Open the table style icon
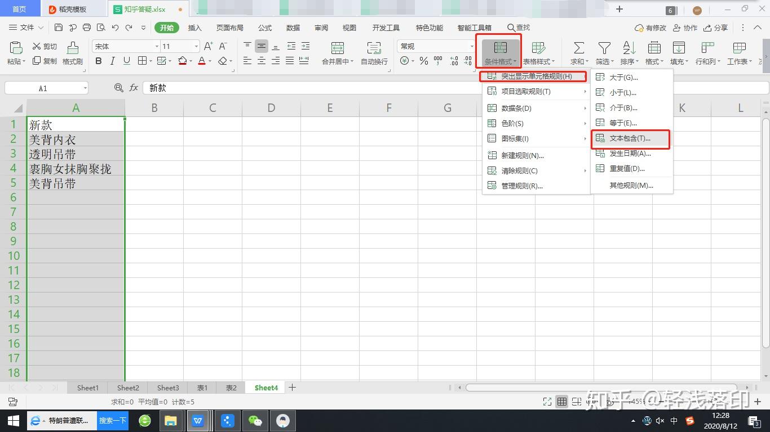770x432 pixels. tap(538, 48)
